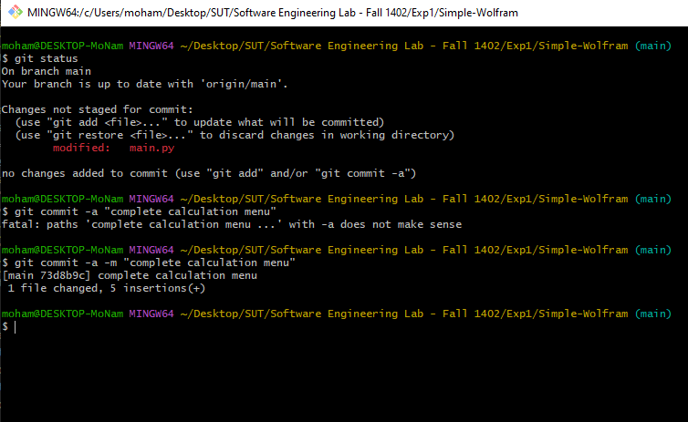Select the 'git status' command line
Screen dimensions: 688x422
click(x=40, y=58)
